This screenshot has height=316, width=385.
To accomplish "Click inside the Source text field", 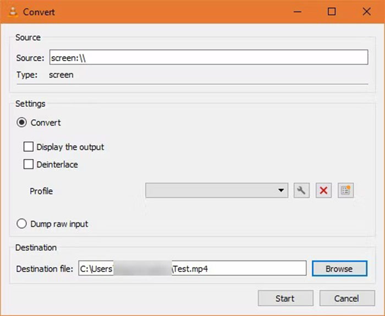I will tap(208, 58).
